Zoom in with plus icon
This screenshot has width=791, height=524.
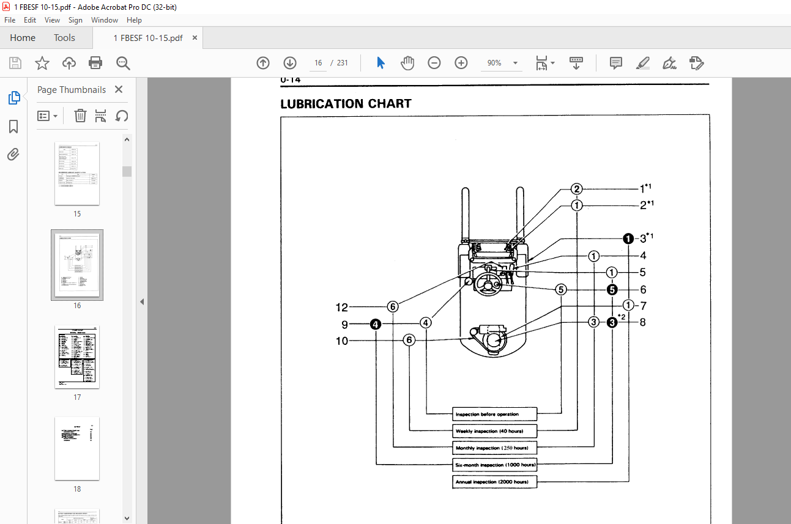pyautogui.click(x=461, y=63)
